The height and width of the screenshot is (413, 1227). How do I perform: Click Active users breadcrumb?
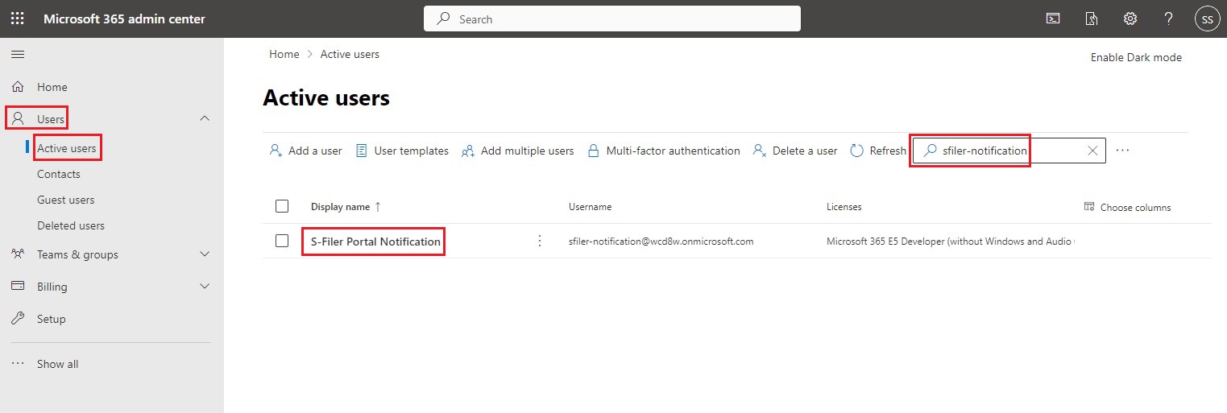click(350, 54)
